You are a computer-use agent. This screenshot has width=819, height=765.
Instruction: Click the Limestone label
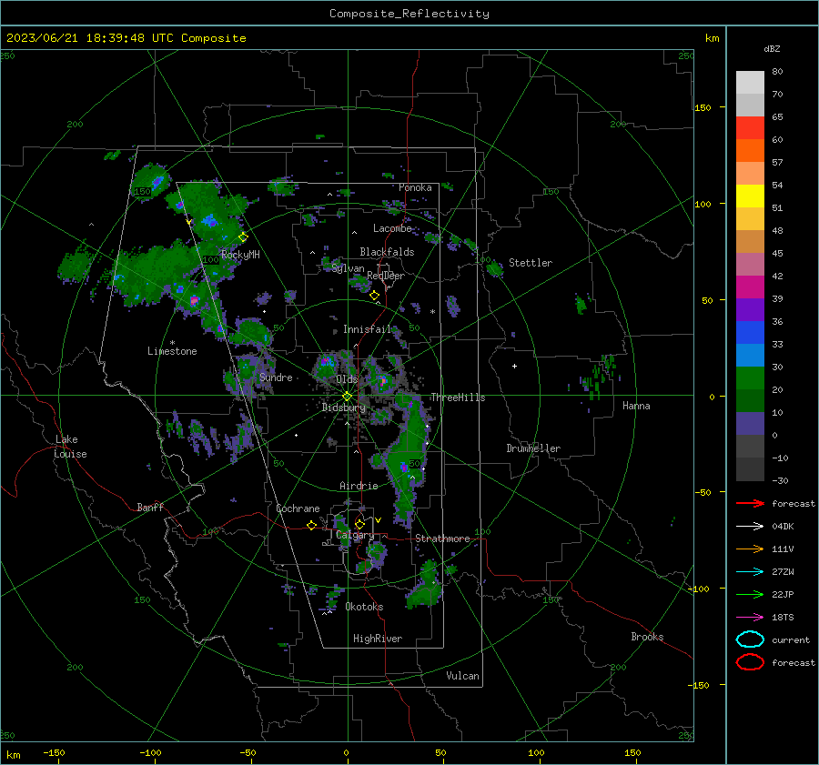pyautogui.click(x=172, y=351)
